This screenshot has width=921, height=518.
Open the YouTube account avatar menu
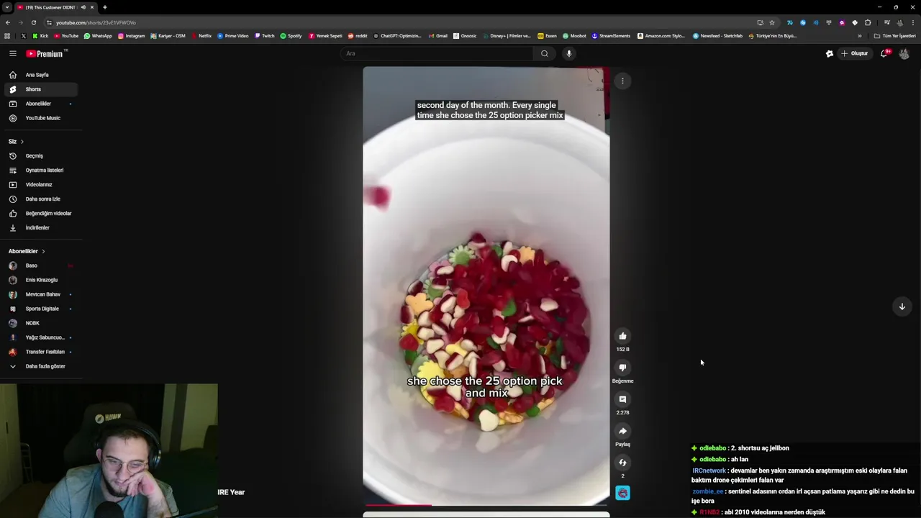click(x=904, y=53)
